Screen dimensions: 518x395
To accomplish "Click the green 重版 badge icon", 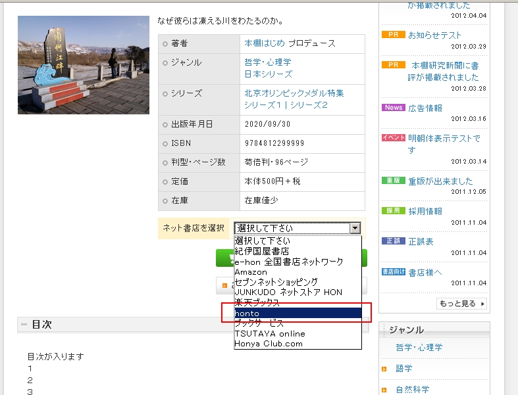I will [393, 181].
